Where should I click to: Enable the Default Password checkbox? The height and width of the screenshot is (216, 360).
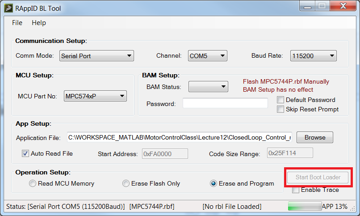[x=280, y=100]
